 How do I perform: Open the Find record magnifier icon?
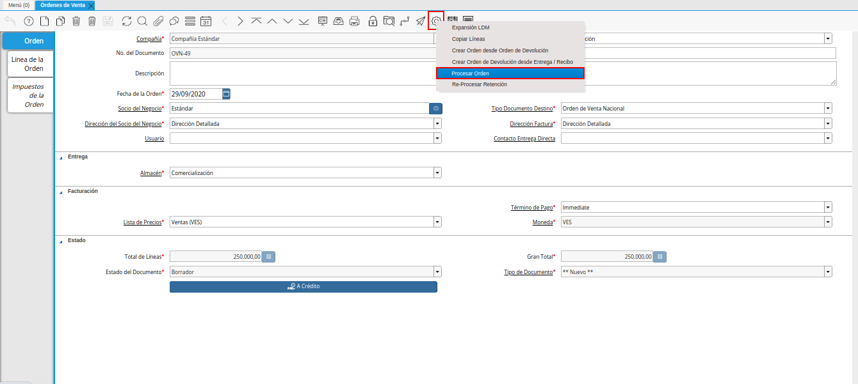pos(142,21)
